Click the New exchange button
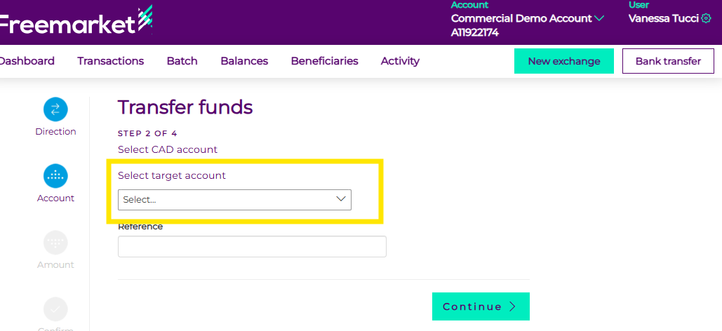Image resolution: width=722 pixels, height=331 pixels. point(564,61)
